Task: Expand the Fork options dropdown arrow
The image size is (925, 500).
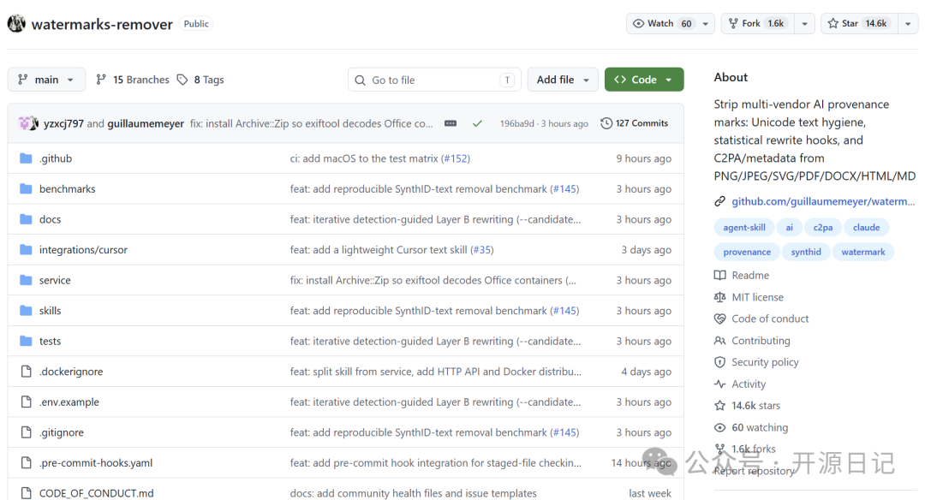Action: pyautogui.click(x=804, y=24)
